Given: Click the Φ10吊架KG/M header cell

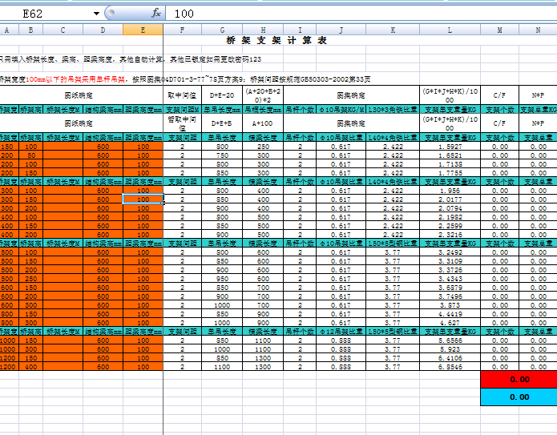Looking at the screenshot, I should [x=341, y=110].
